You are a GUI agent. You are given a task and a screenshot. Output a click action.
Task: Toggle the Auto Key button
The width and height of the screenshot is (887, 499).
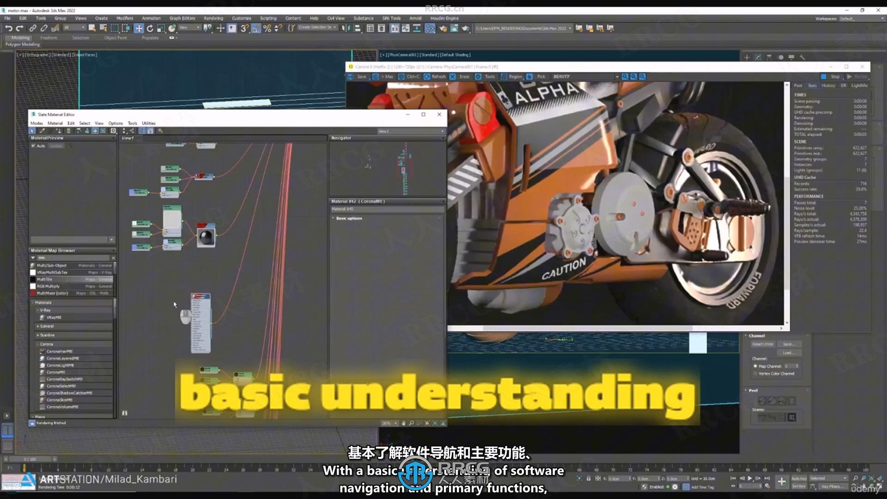tap(799, 479)
